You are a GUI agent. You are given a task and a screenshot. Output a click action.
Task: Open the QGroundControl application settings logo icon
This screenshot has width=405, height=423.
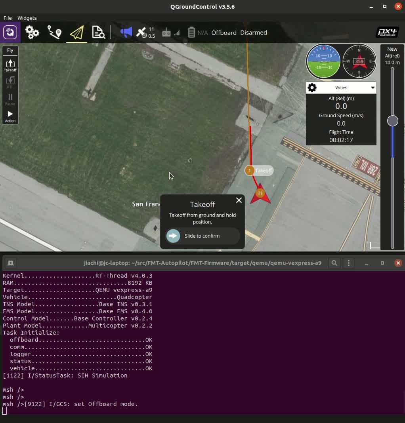10,32
